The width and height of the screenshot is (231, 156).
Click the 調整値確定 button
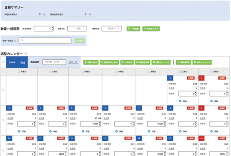[183, 62]
